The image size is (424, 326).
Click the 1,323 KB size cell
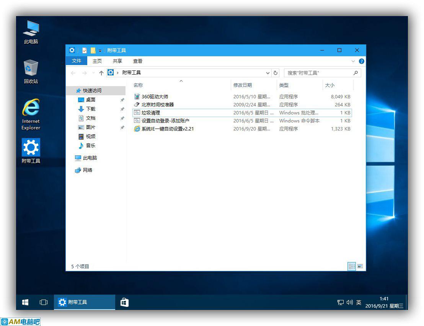click(341, 129)
